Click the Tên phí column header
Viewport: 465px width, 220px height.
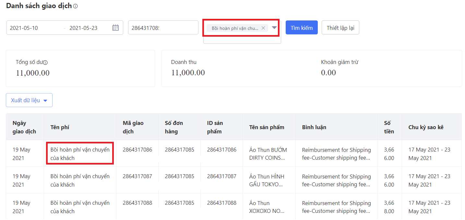[60, 127]
